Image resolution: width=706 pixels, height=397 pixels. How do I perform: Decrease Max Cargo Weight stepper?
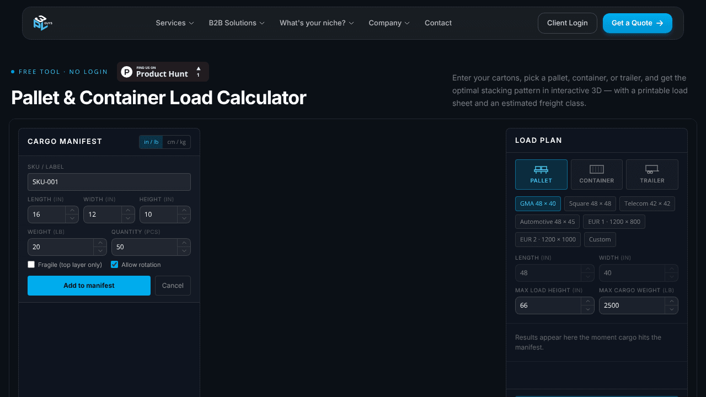[x=672, y=309]
